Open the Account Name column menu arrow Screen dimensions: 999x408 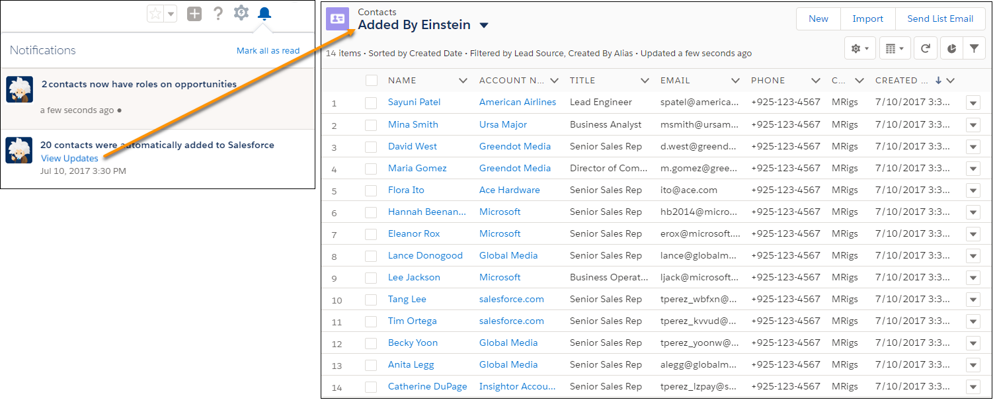[554, 81]
